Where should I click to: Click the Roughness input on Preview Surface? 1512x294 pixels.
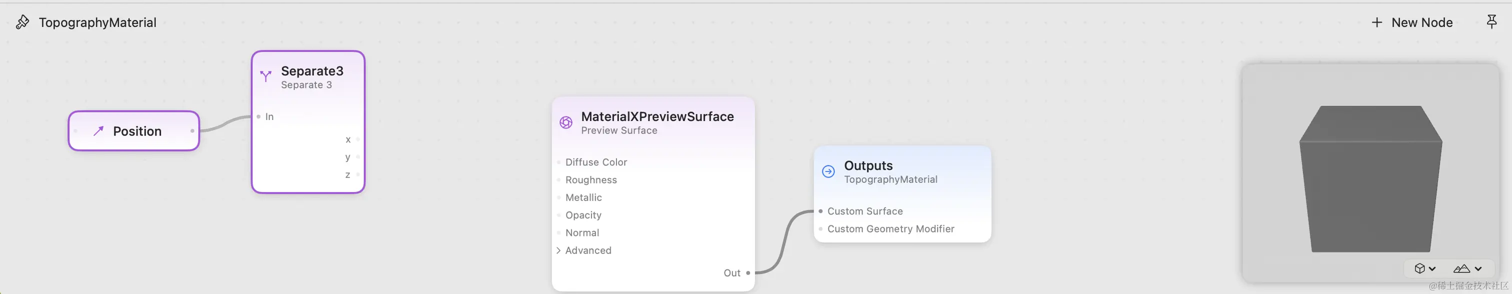point(590,180)
